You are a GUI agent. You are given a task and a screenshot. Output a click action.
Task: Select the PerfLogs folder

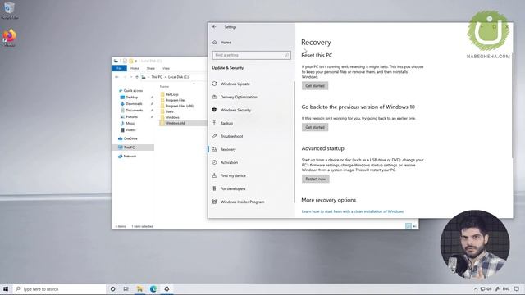(x=171, y=94)
